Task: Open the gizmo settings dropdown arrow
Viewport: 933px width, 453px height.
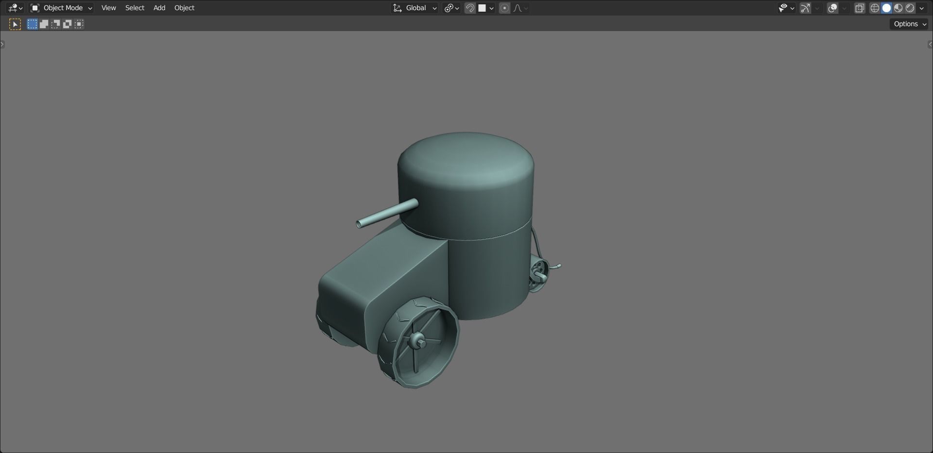Action: click(817, 8)
